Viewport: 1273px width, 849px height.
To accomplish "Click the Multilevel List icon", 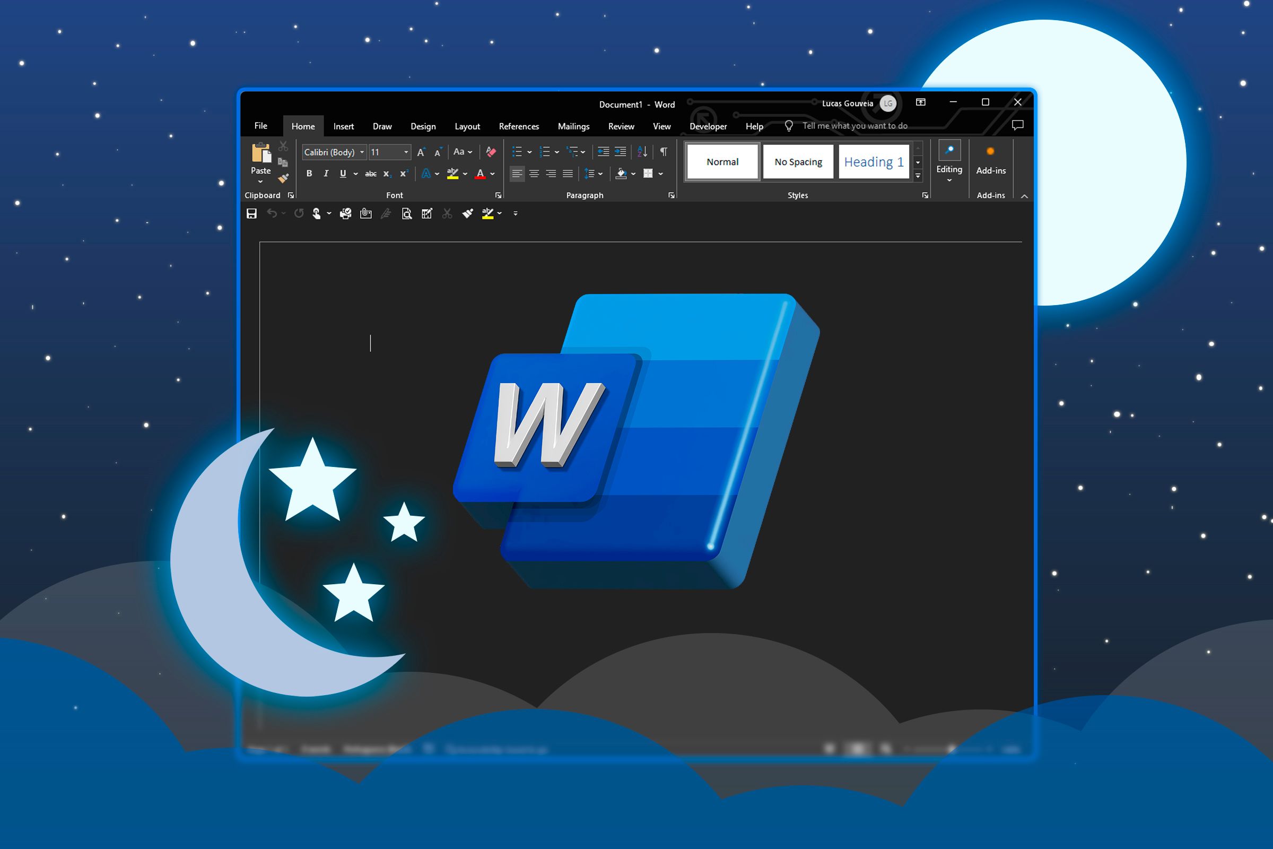I will coord(572,152).
